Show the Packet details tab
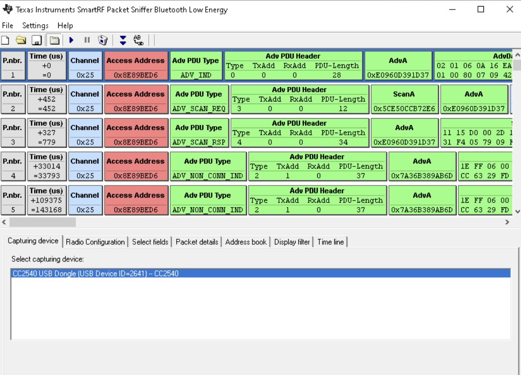 pos(197,242)
